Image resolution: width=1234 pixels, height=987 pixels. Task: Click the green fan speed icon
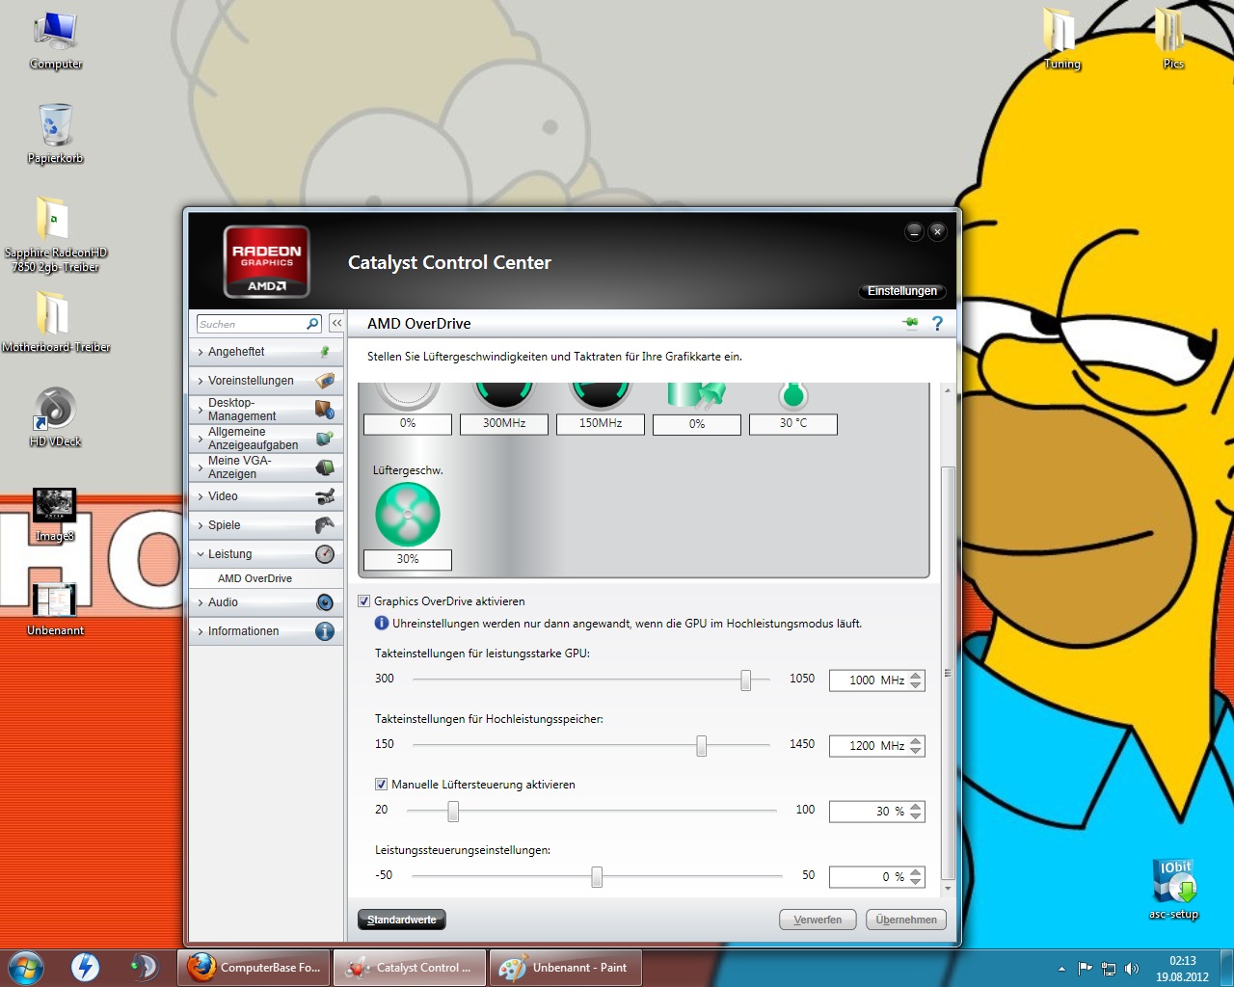click(408, 515)
